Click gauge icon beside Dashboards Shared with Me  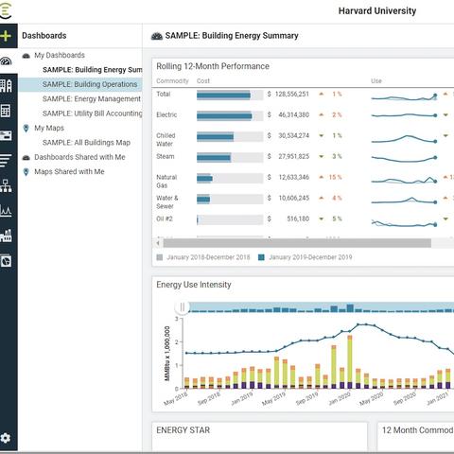(x=26, y=157)
